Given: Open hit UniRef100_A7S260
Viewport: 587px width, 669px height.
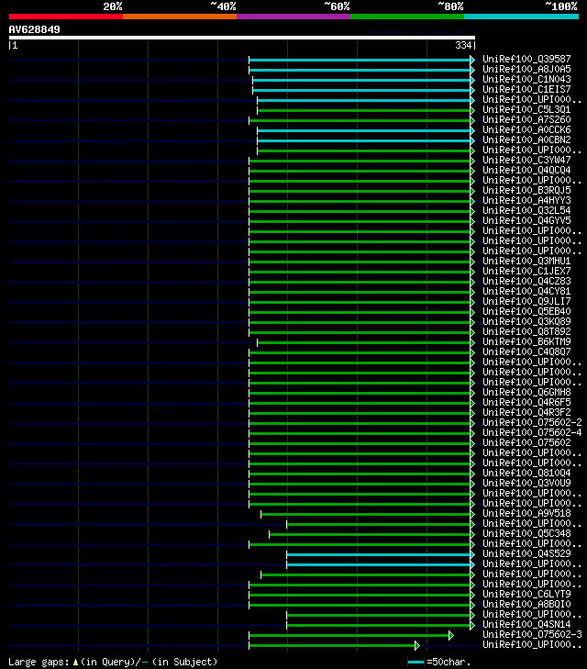Looking at the screenshot, I should click(x=526, y=119).
